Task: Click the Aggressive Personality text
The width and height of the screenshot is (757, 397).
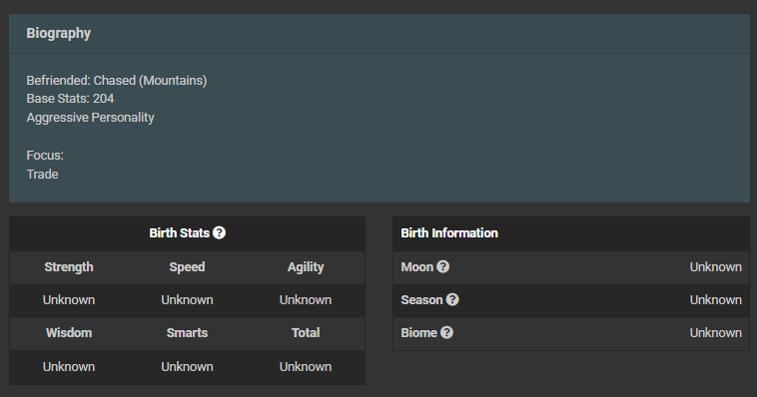Action: click(x=90, y=118)
